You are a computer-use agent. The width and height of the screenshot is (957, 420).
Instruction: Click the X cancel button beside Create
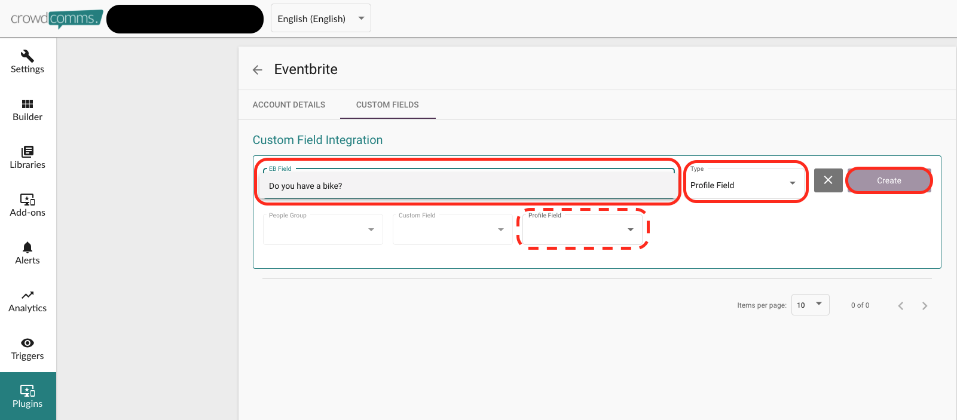click(x=828, y=180)
